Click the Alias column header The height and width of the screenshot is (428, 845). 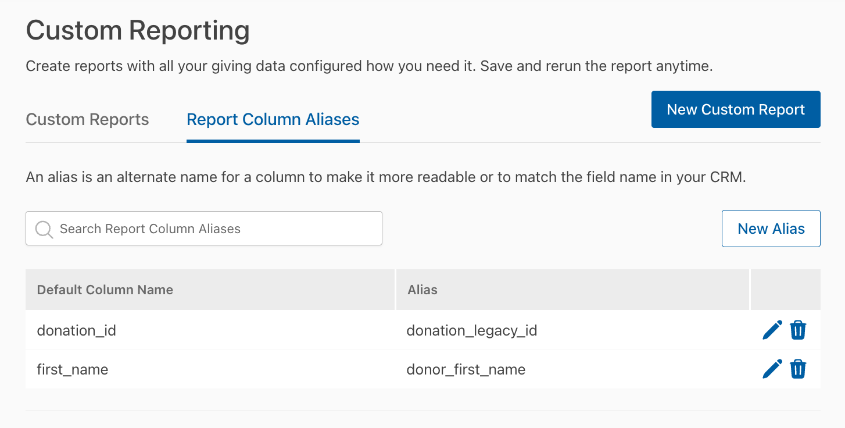572,290
